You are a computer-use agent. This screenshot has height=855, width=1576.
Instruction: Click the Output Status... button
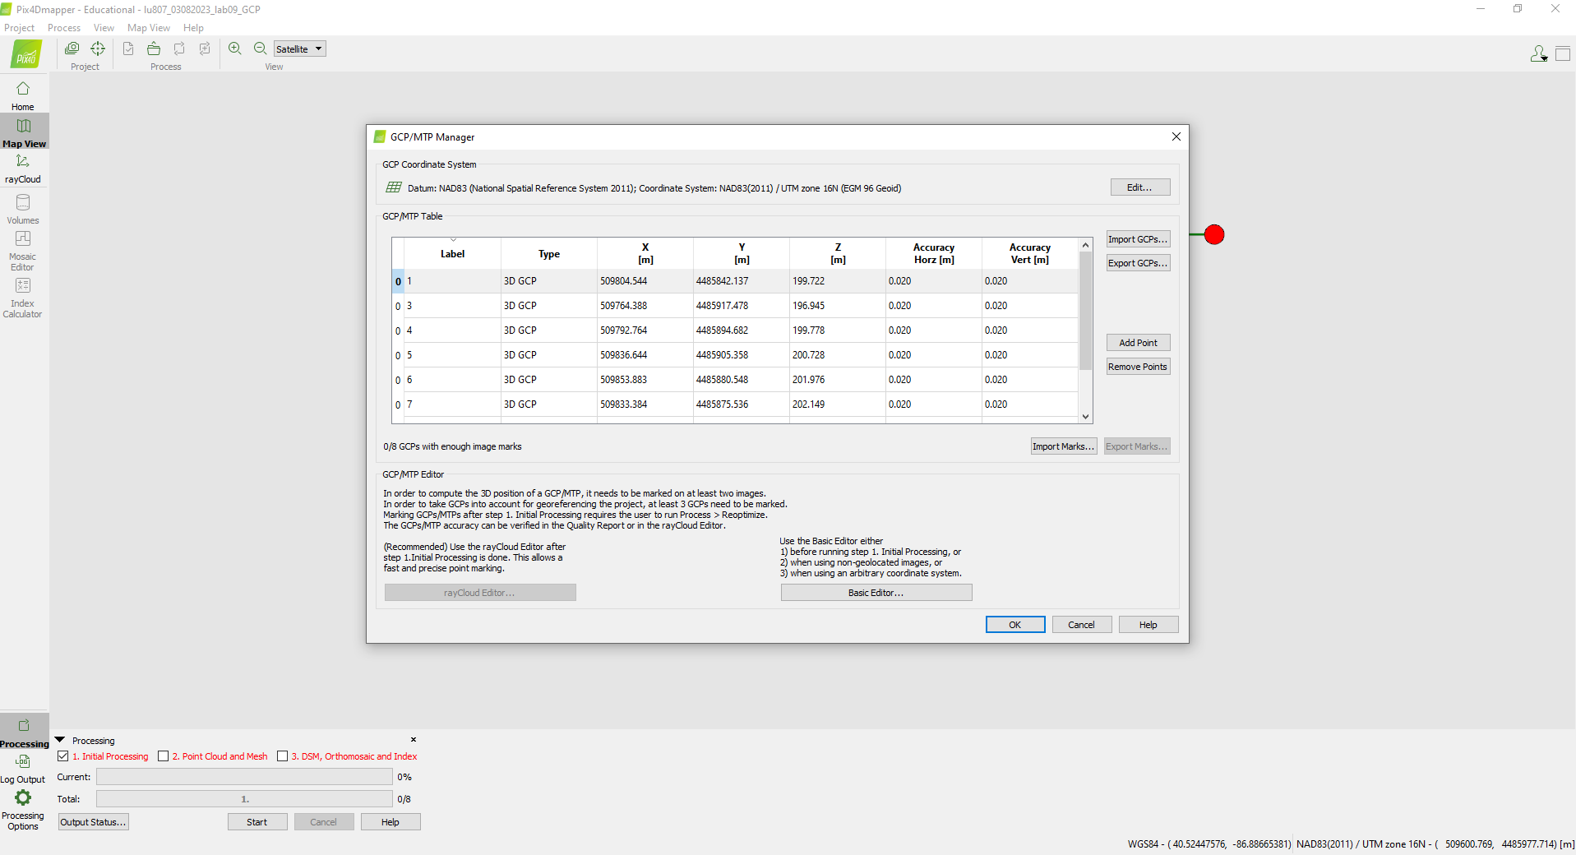pyautogui.click(x=94, y=822)
